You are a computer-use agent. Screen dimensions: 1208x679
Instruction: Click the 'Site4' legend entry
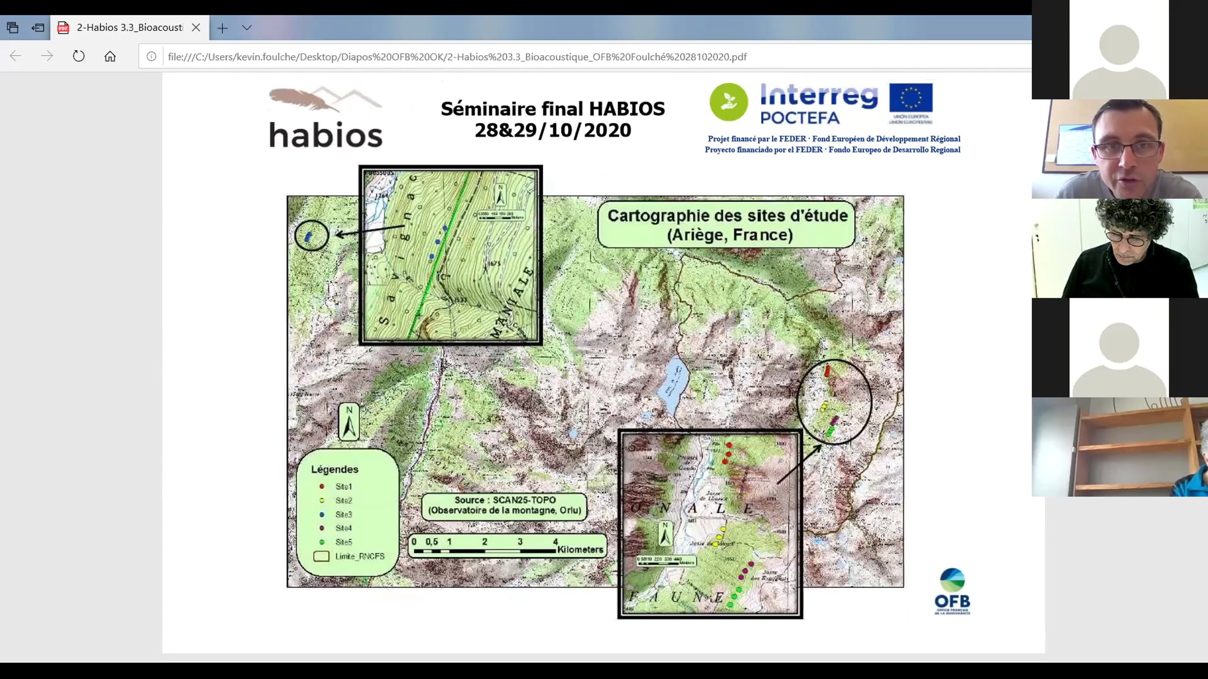(336, 528)
